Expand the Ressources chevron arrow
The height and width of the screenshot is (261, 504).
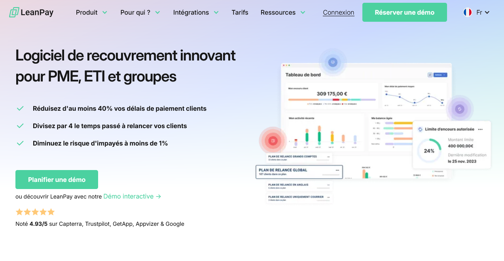303,12
